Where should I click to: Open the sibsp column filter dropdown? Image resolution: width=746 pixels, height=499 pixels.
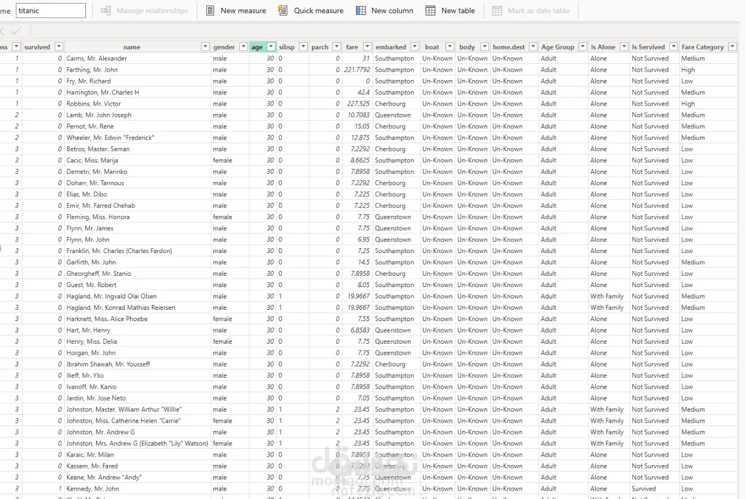tap(303, 47)
